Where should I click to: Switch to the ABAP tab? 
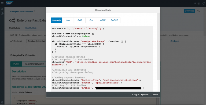pos(103,20)
